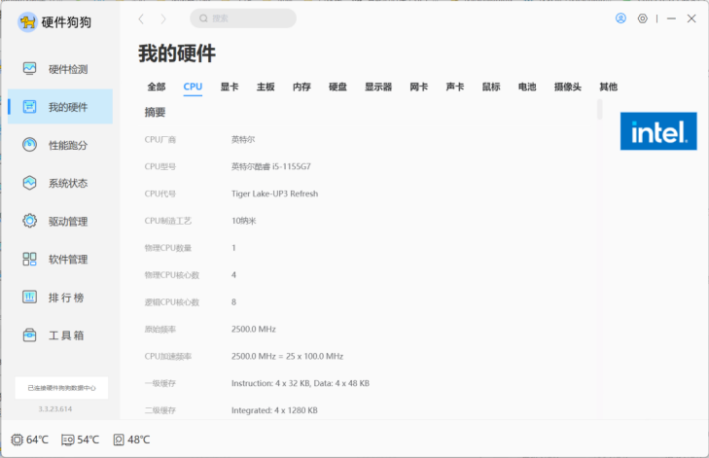Image resolution: width=709 pixels, height=458 pixels.
Task: Go back with left arrow
Action: click(141, 18)
